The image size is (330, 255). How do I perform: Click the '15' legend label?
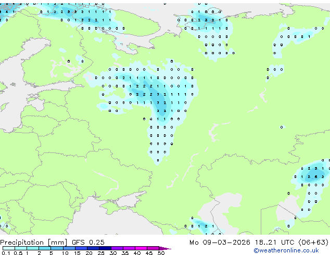pyautogui.click(x=77, y=253)
